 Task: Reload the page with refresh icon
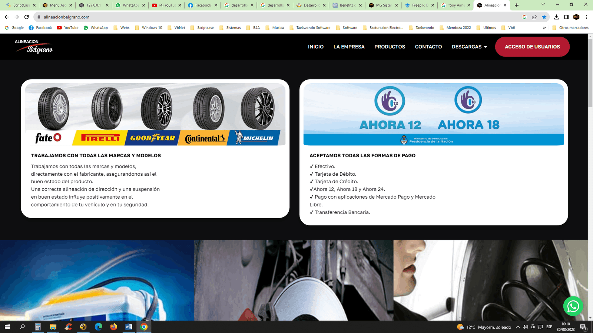click(27, 17)
